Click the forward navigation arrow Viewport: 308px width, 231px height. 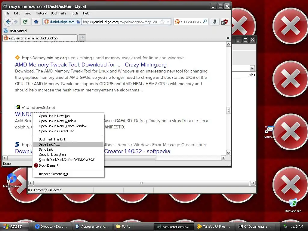pyautogui.click(x=16, y=22)
